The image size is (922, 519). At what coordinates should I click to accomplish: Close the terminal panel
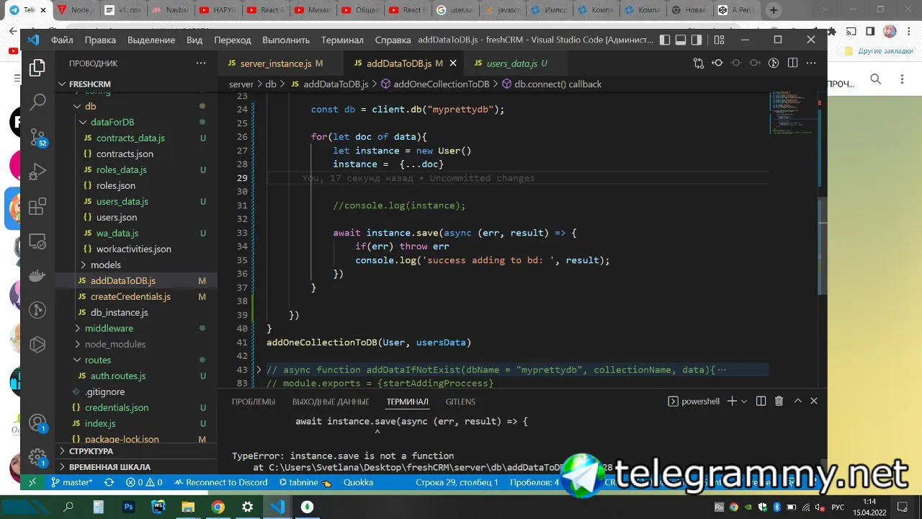pos(814,402)
